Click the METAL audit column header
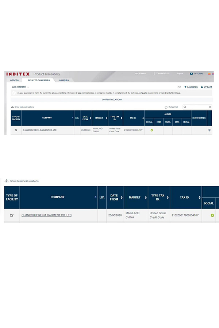 [186, 122]
